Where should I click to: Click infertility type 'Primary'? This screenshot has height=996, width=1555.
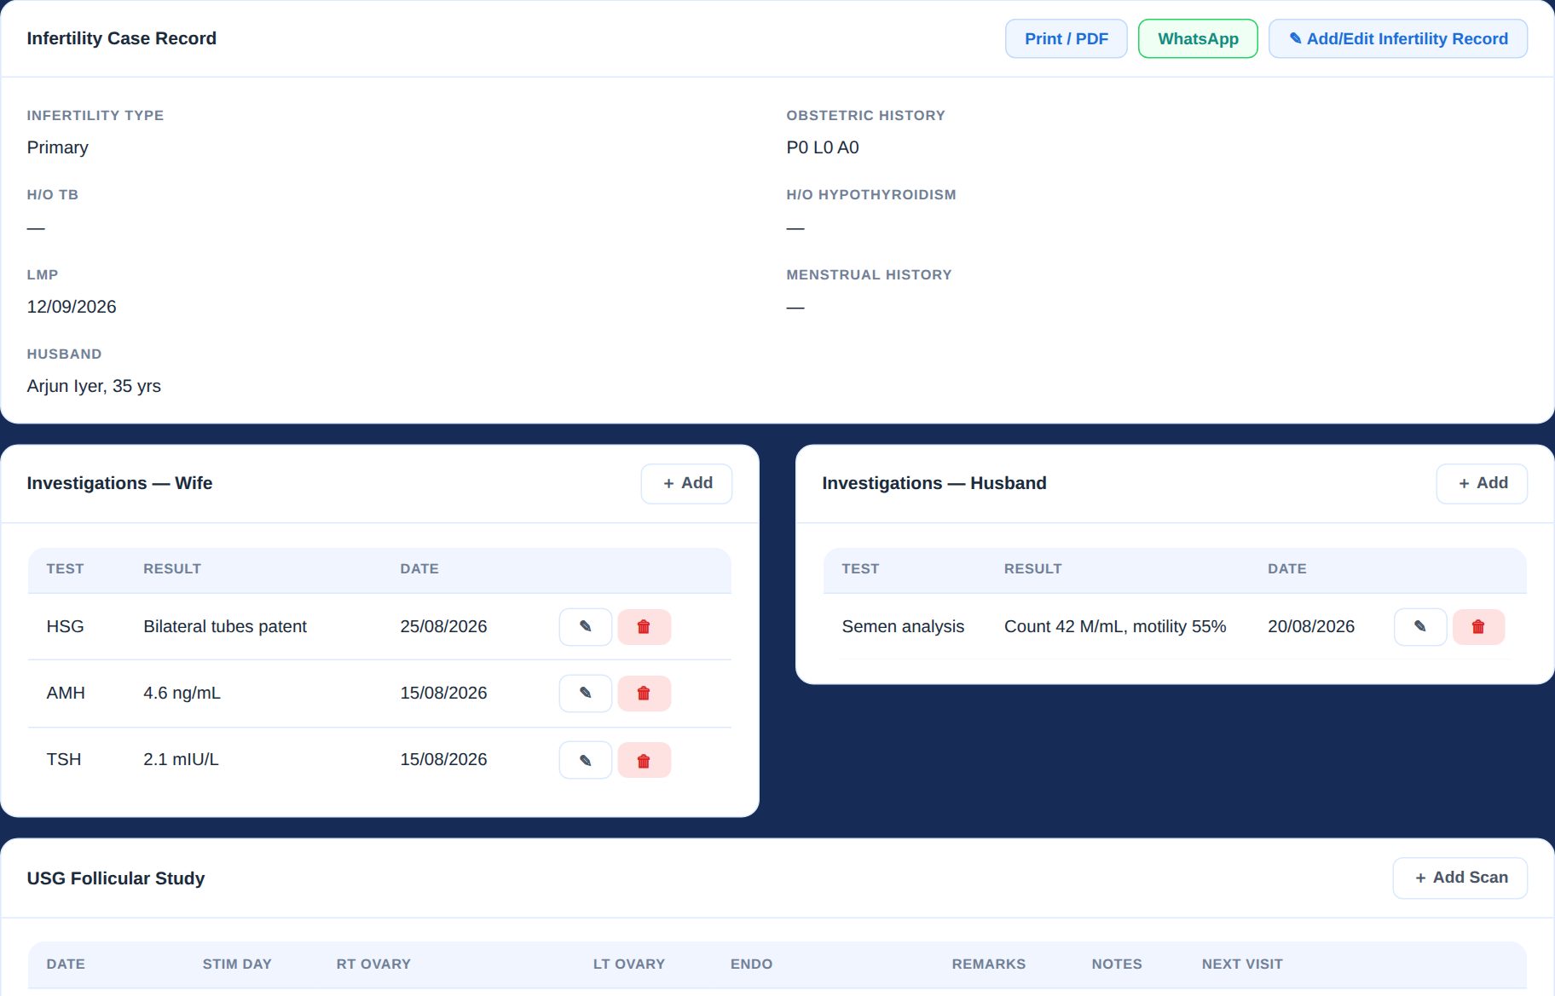[x=57, y=147]
